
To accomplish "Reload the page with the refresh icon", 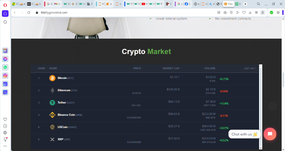I will (x=29, y=12).
